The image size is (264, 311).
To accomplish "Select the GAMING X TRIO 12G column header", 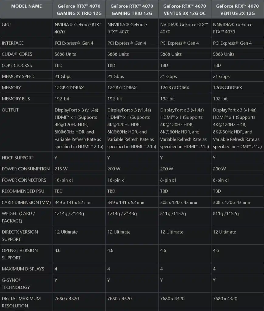I will tap(79, 9).
